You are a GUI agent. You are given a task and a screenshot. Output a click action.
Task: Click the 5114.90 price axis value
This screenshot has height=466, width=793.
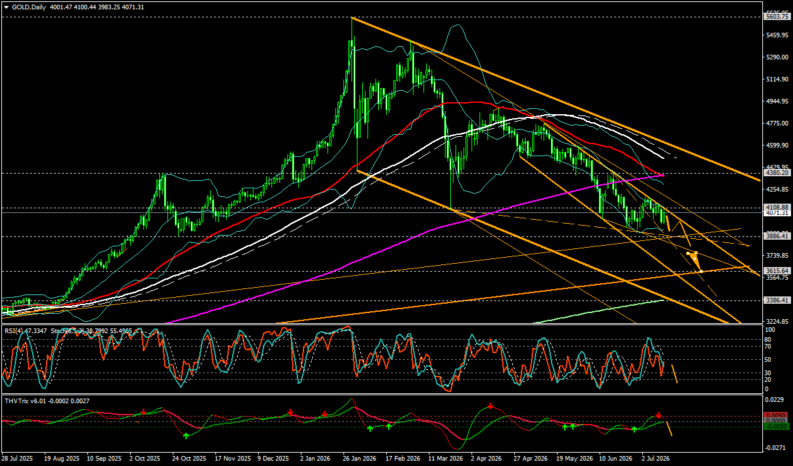(x=778, y=79)
